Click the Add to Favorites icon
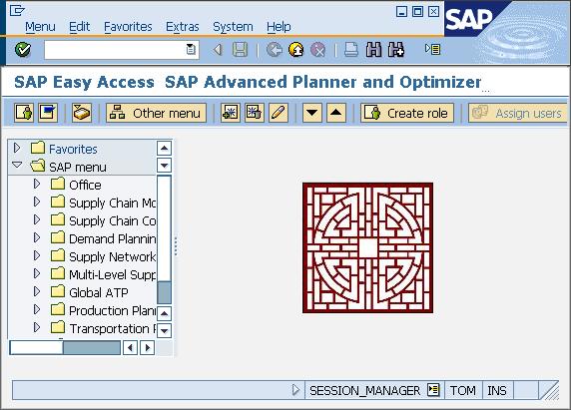 (231, 113)
